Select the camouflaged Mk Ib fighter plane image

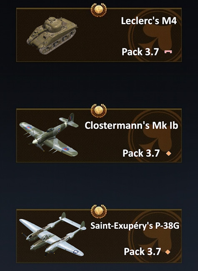pos(49,135)
